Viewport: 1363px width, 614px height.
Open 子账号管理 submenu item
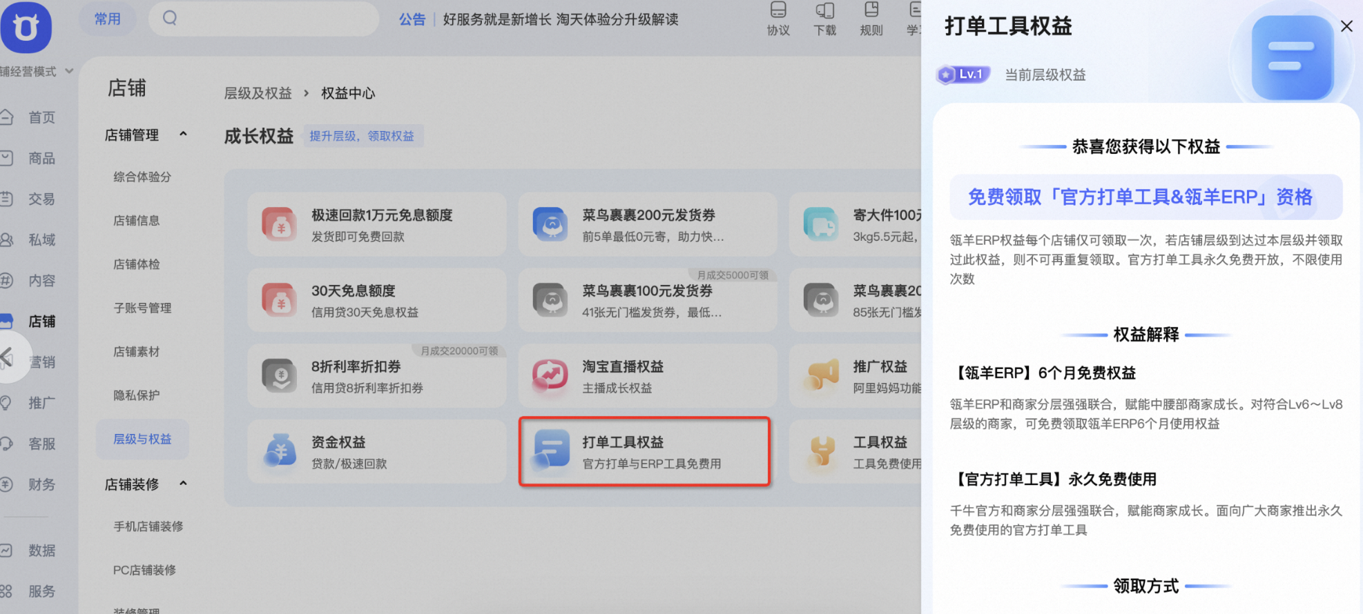(x=142, y=308)
